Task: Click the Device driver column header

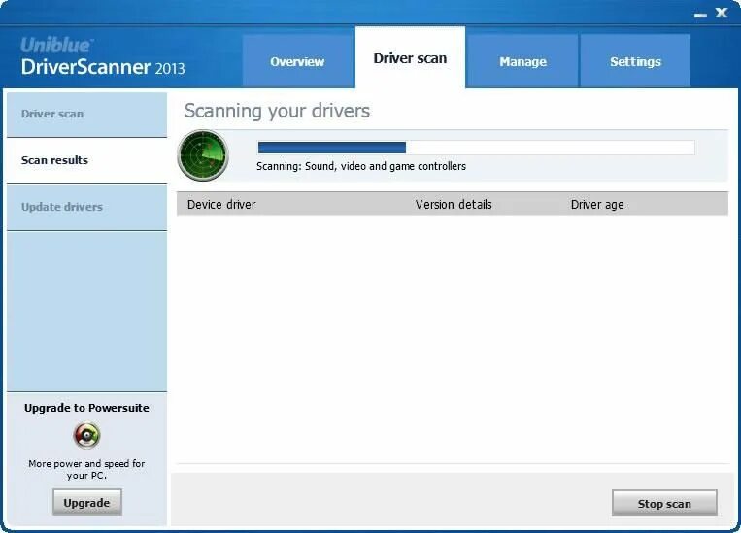Action: point(221,204)
